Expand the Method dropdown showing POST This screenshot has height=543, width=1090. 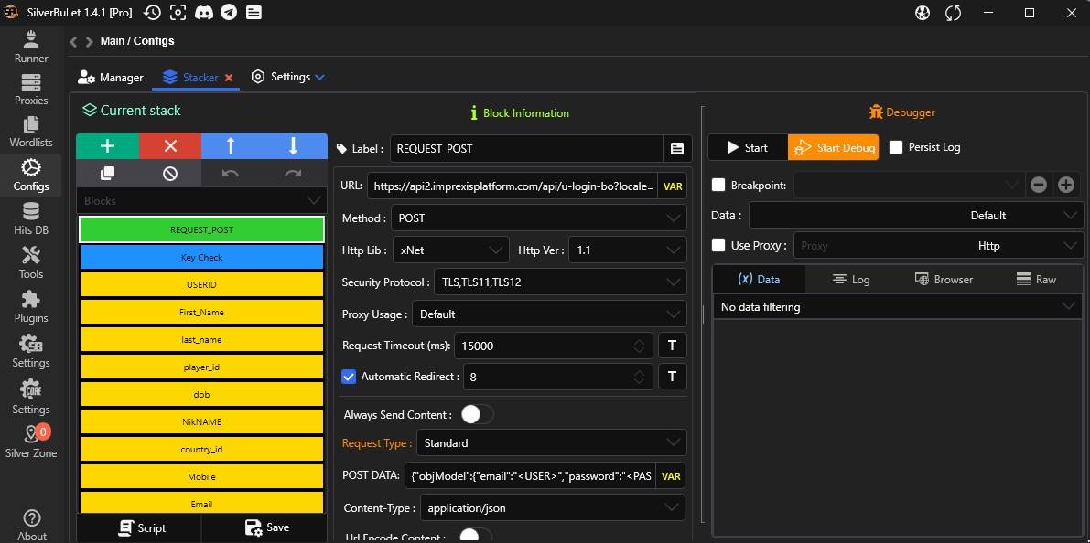coord(538,218)
